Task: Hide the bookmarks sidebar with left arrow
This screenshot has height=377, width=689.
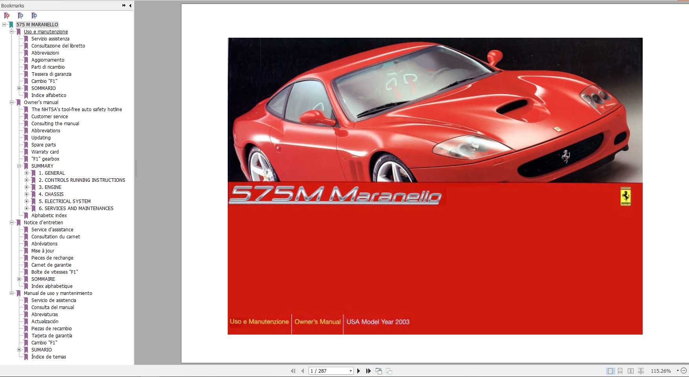Action: click(x=130, y=5)
